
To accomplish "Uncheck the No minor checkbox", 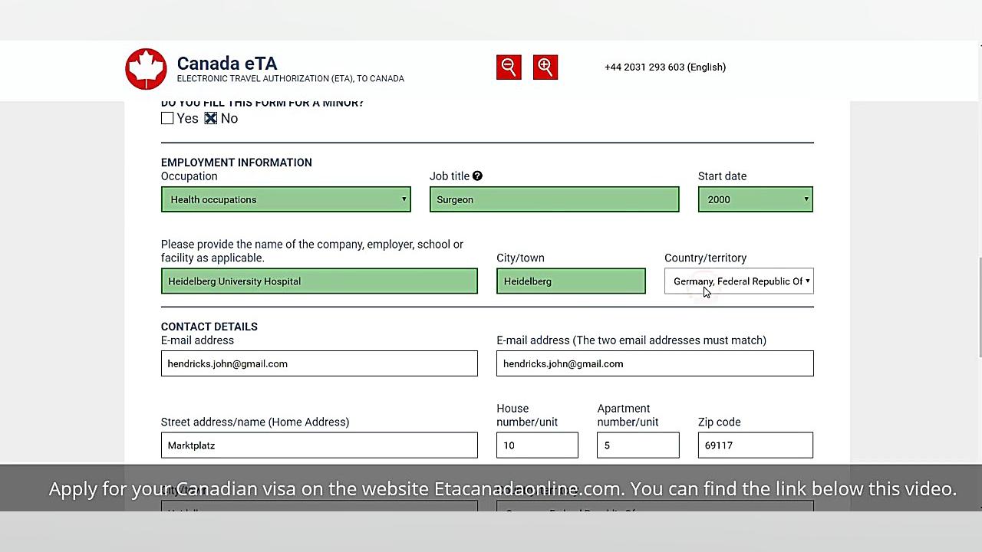I will [211, 118].
